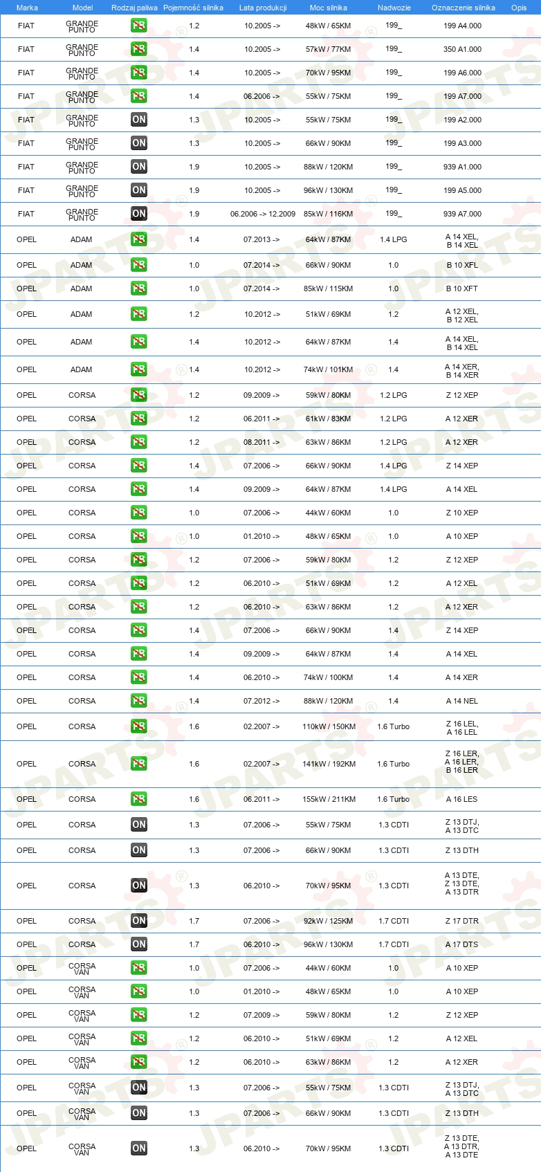Click the petrol icon in the B 10 XFT row

(139, 289)
